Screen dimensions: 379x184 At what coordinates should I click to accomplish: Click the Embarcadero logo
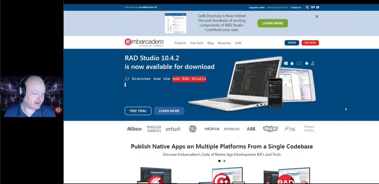tap(144, 43)
